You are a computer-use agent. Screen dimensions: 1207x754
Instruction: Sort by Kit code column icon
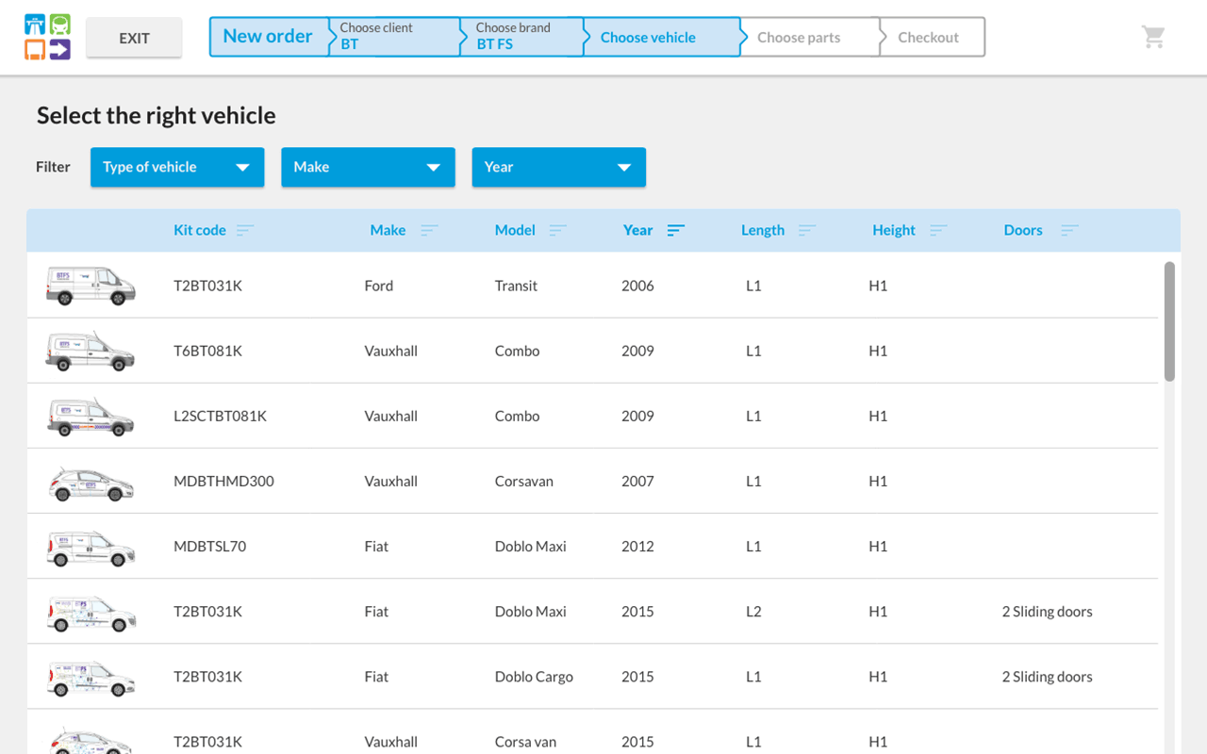click(245, 230)
